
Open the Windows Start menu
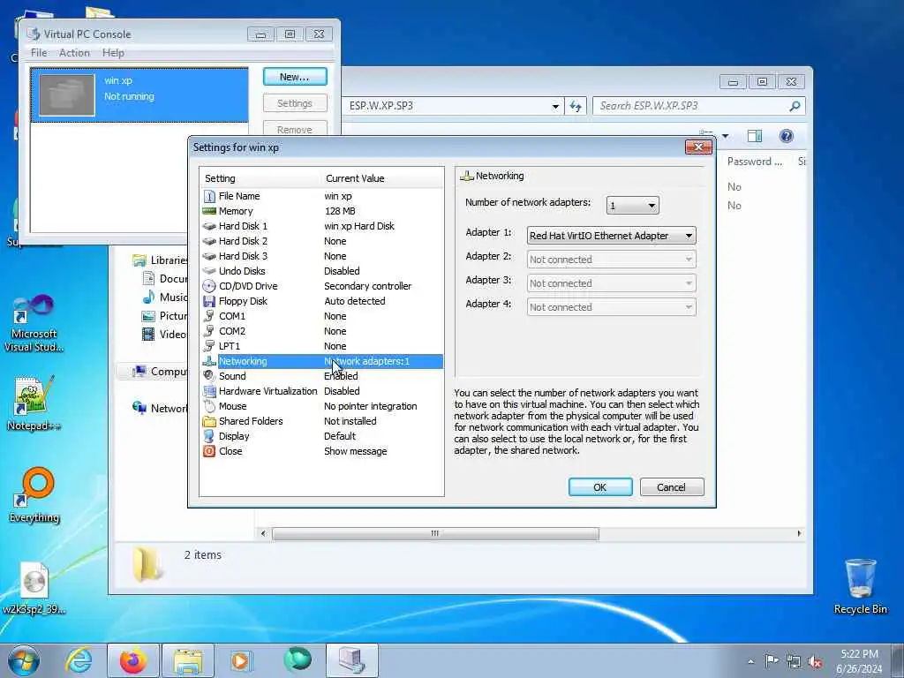click(x=24, y=660)
